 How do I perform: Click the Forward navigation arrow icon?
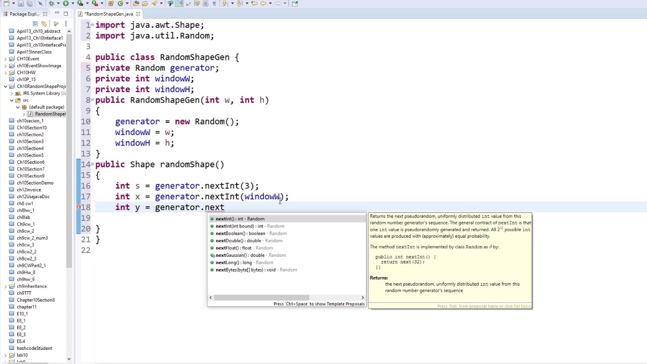(x=278, y=4)
